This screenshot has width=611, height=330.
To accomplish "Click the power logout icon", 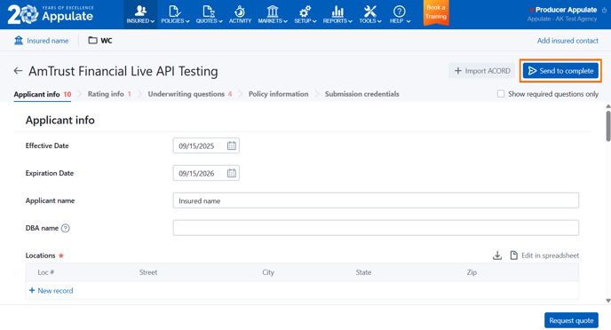I will [605, 10].
